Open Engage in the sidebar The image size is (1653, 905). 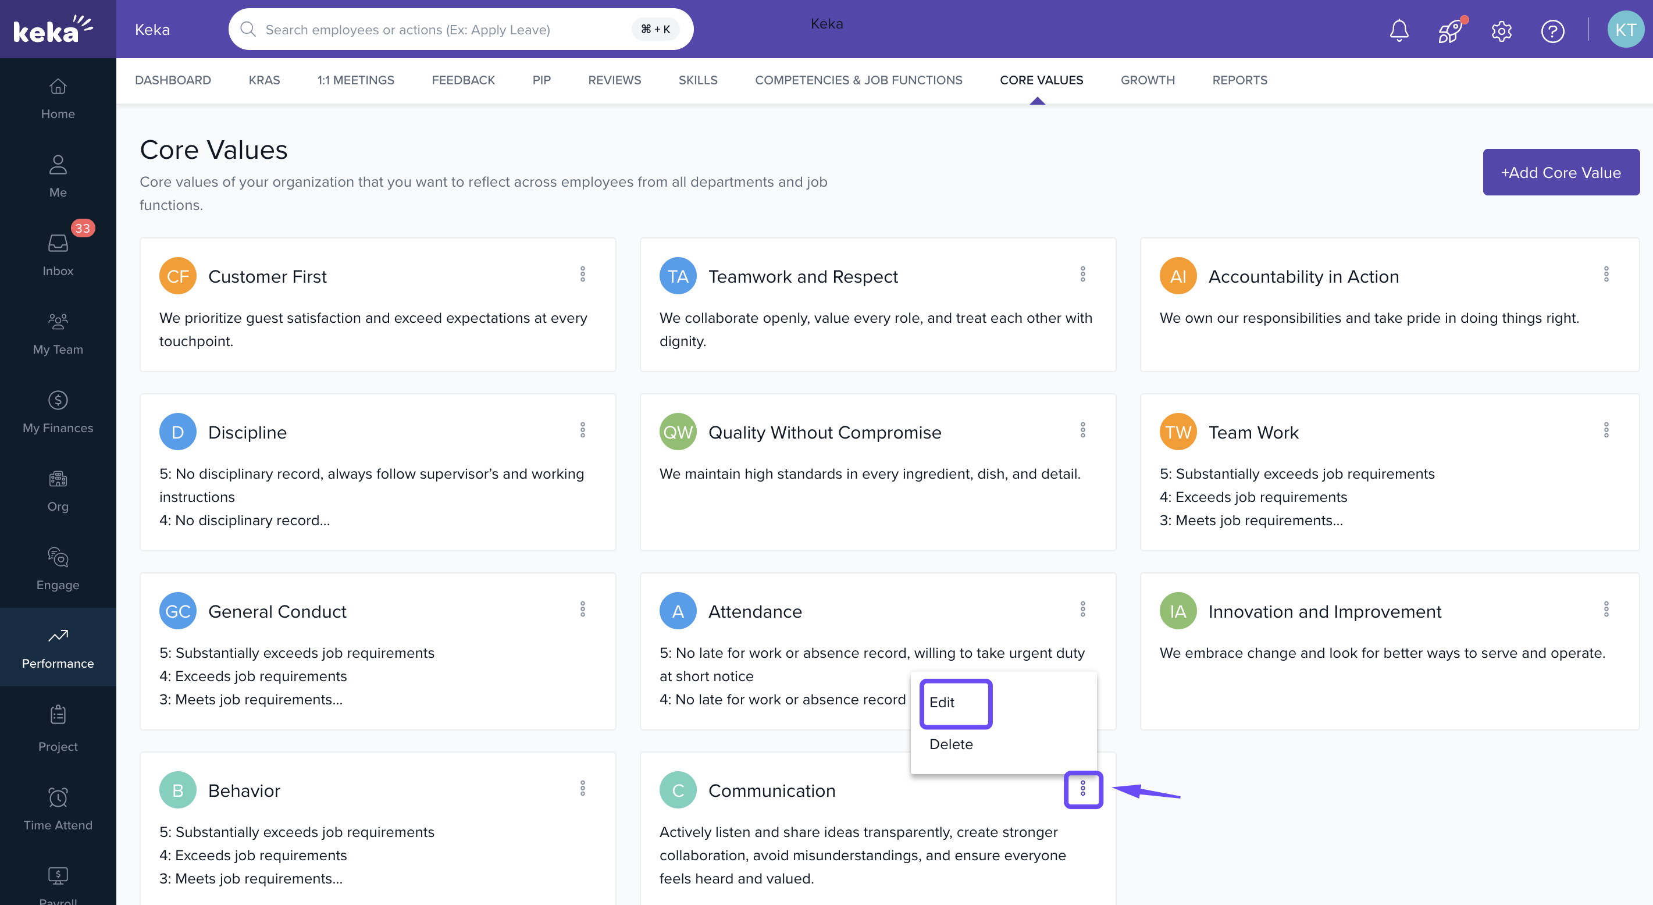click(58, 569)
